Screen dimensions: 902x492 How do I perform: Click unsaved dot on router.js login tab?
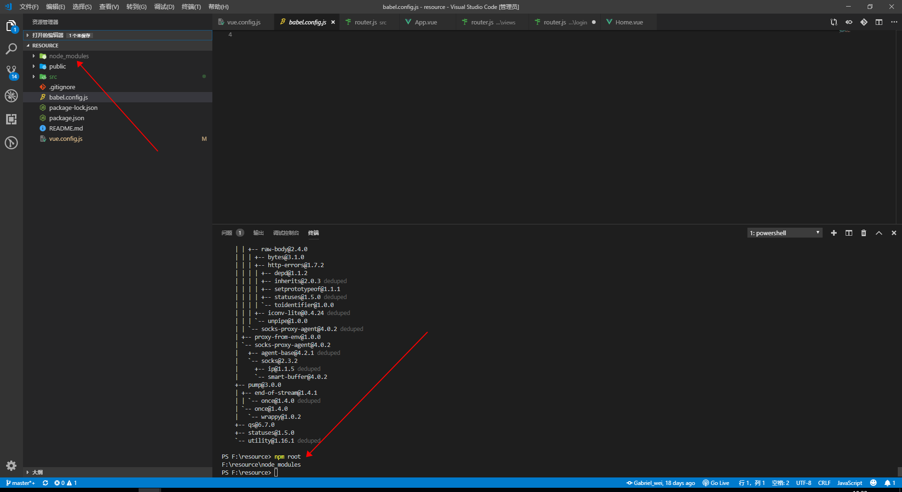(x=594, y=22)
